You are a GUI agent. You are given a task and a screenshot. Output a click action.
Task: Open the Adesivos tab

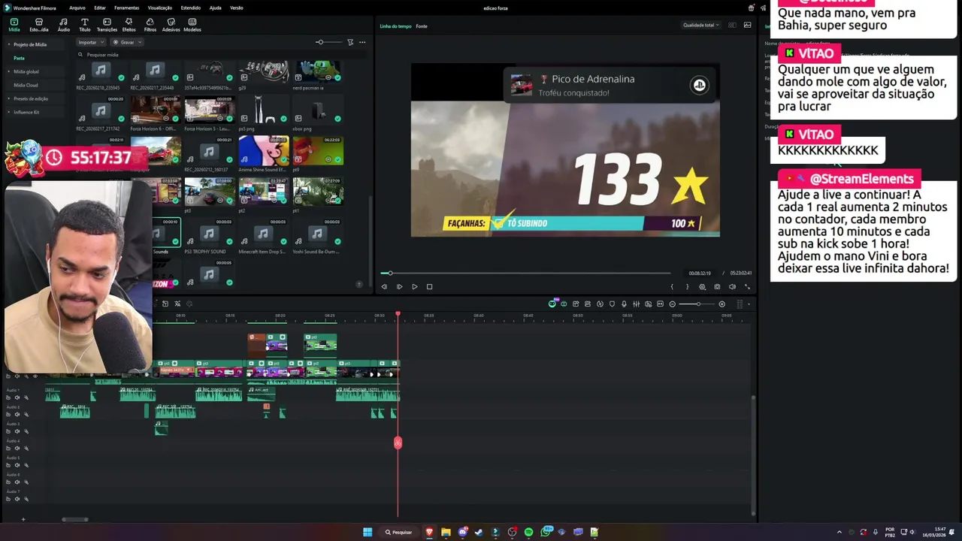click(171, 25)
